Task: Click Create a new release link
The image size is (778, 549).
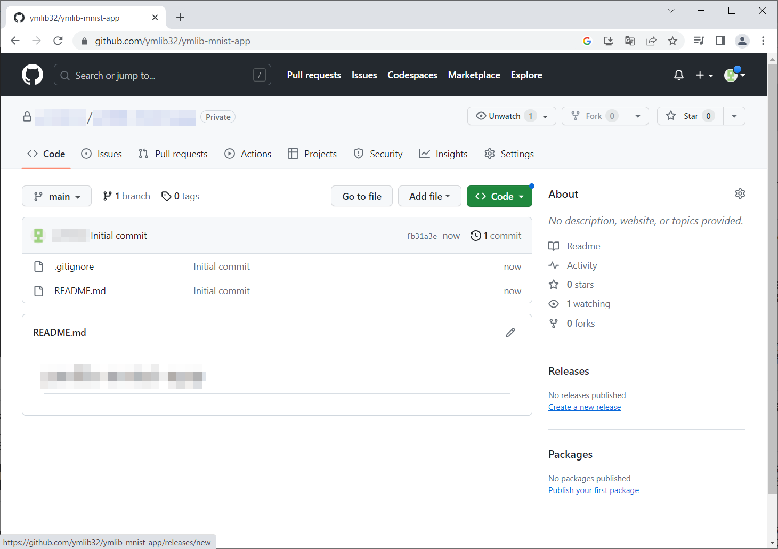Action: (x=585, y=407)
